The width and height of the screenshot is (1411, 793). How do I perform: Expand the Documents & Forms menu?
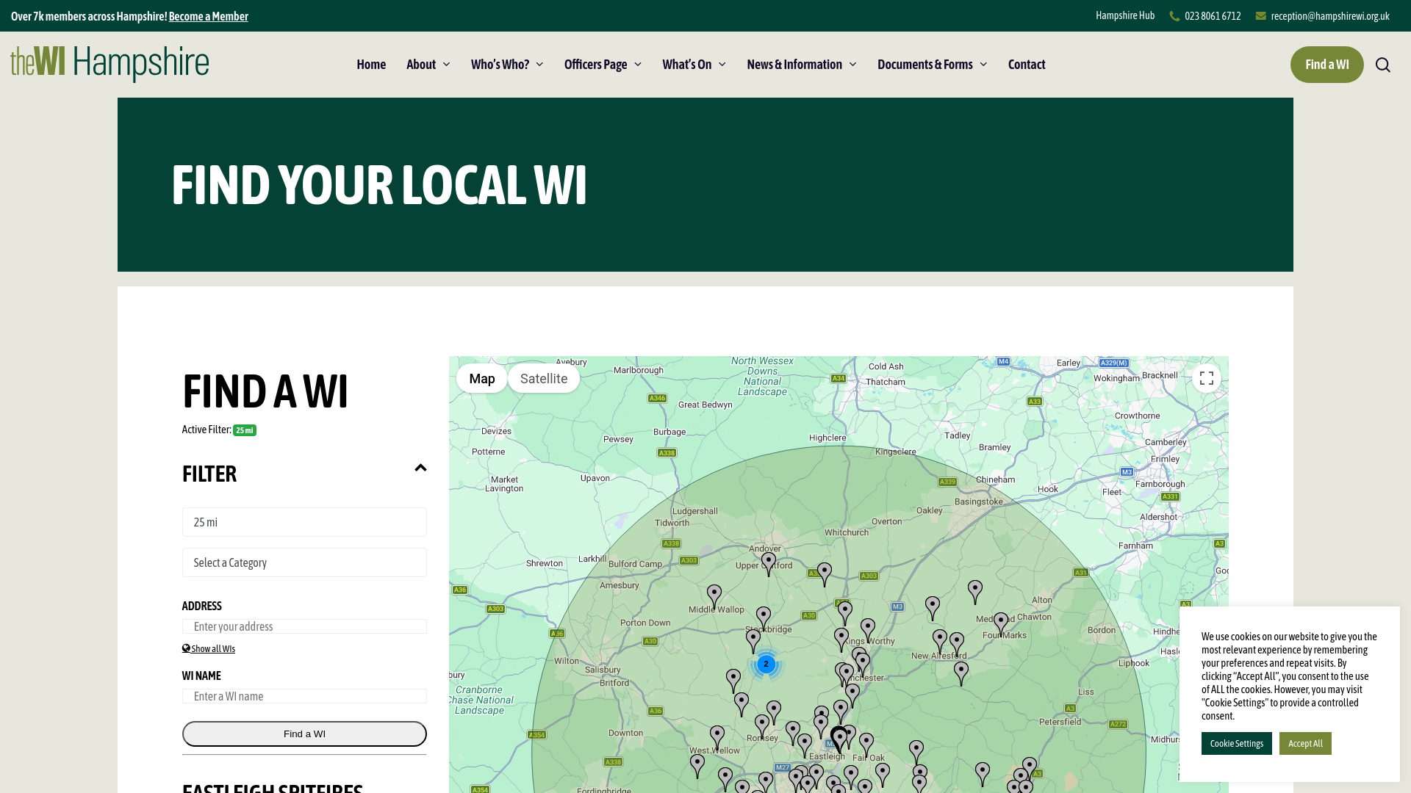tap(932, 65)
